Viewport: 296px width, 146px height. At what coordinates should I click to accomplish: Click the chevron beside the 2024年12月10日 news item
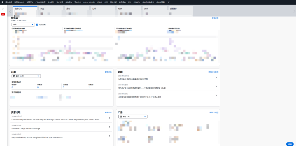click(x=216, y=78)
